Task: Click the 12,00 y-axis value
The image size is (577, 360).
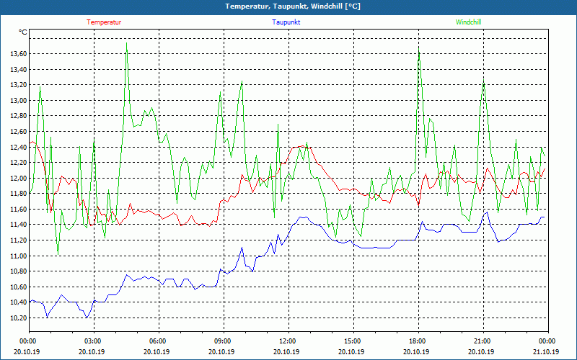Action: click(19, 178)
